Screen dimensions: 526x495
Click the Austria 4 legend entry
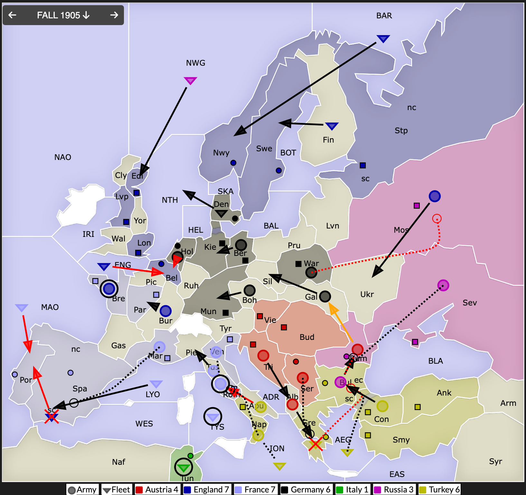[157, 490]
